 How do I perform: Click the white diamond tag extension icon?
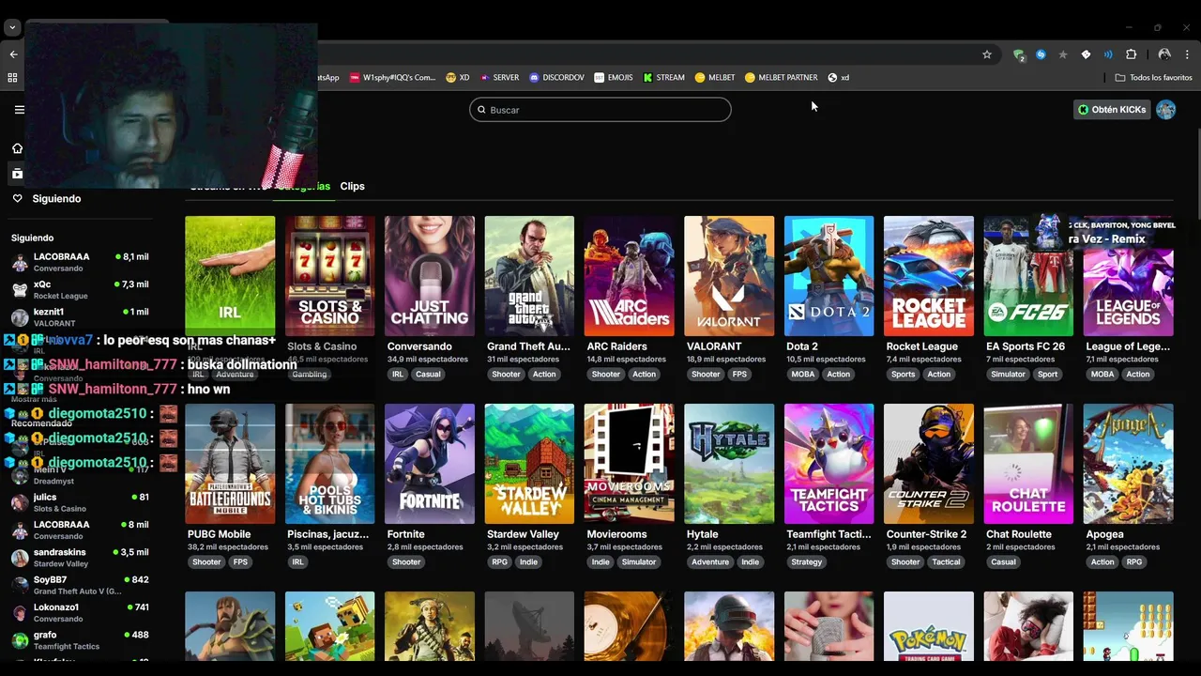click(x=1086, y=54)
